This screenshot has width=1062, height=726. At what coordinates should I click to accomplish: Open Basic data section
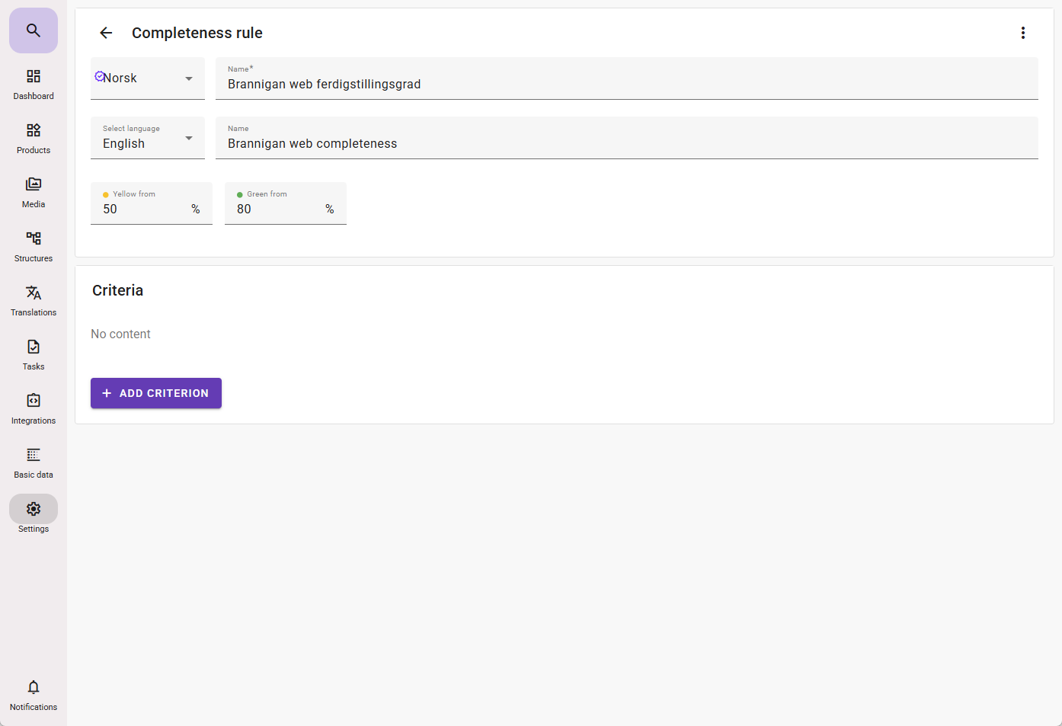coord(34,462)
